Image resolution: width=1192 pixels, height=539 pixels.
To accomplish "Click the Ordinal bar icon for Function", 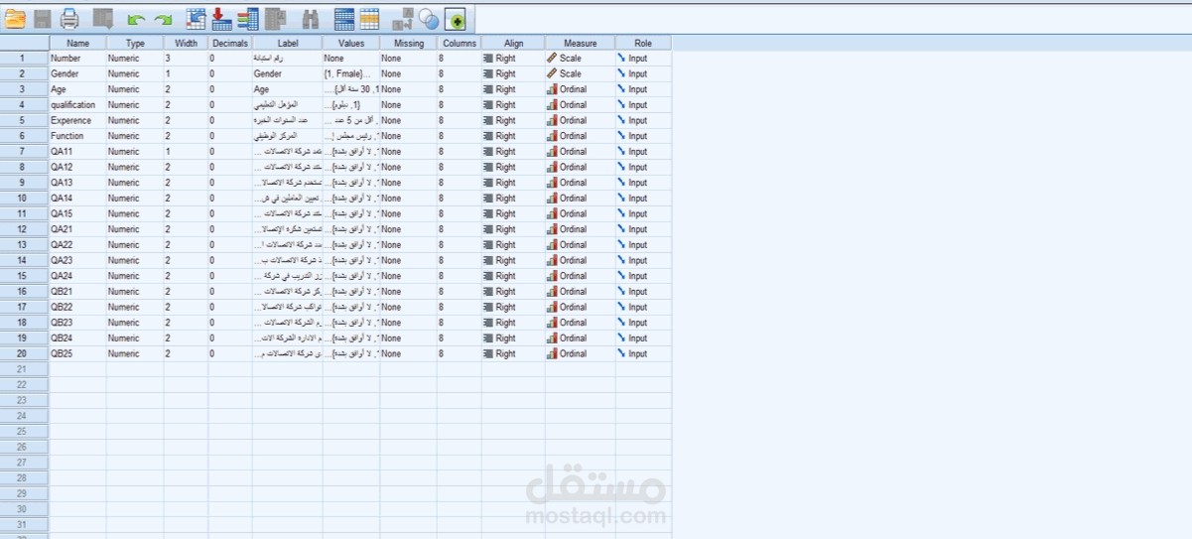I will click(553, 136).
